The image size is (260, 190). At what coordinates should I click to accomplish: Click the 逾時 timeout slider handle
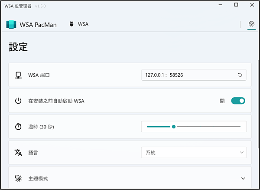click(174, 127)
